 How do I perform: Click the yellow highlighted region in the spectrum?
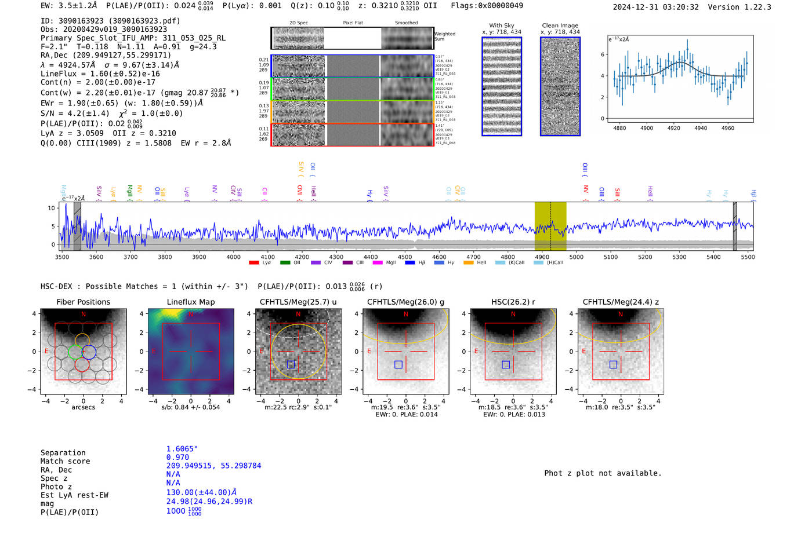tap(550, 226)
